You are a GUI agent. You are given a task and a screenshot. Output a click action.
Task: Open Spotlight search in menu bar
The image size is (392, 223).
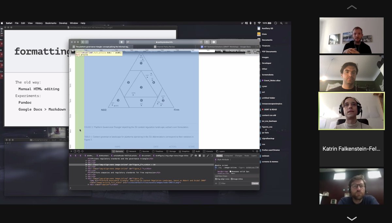281,23
